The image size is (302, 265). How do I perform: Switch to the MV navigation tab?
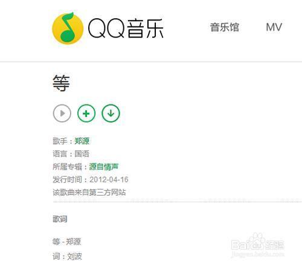coord(274,27)
